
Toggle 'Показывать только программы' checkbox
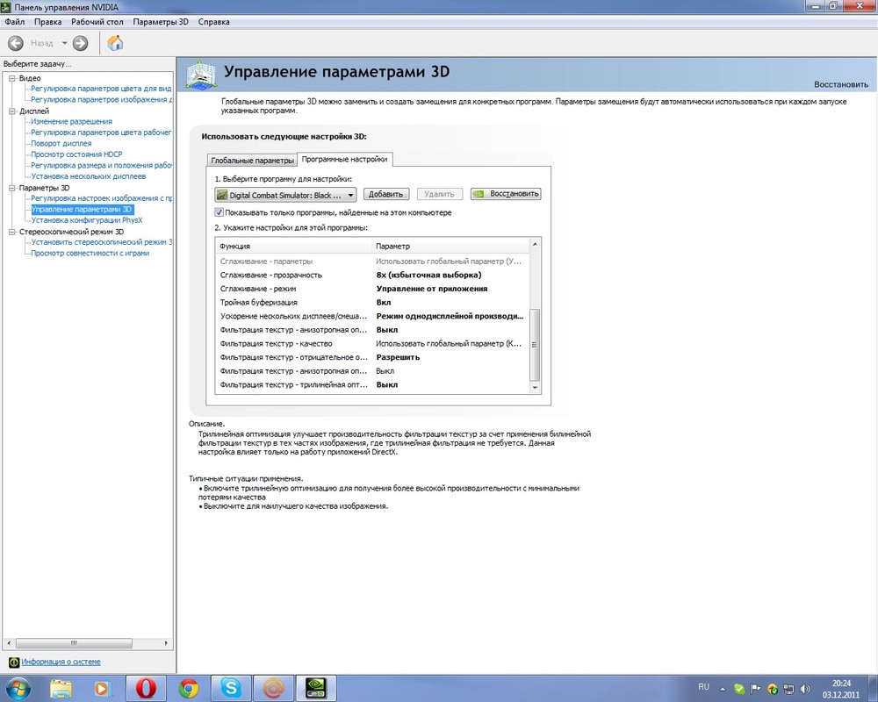(219, 212)
